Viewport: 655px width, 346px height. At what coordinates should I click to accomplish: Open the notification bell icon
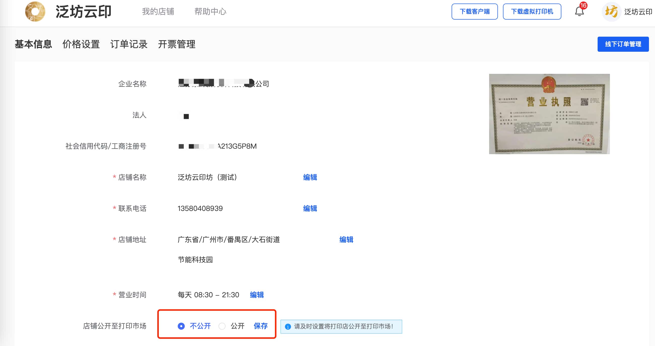pyautogui.click(x=579, y=11)
